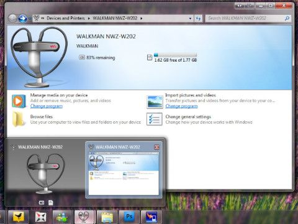This screenshot has width=298, height=224.
Task: Select the Devices and Printers breadcrumb
Action: [x=66, y=18]
